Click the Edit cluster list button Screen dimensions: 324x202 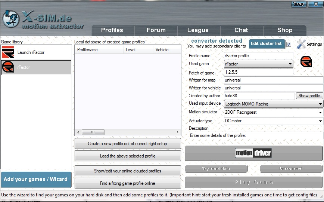(267, 44)
